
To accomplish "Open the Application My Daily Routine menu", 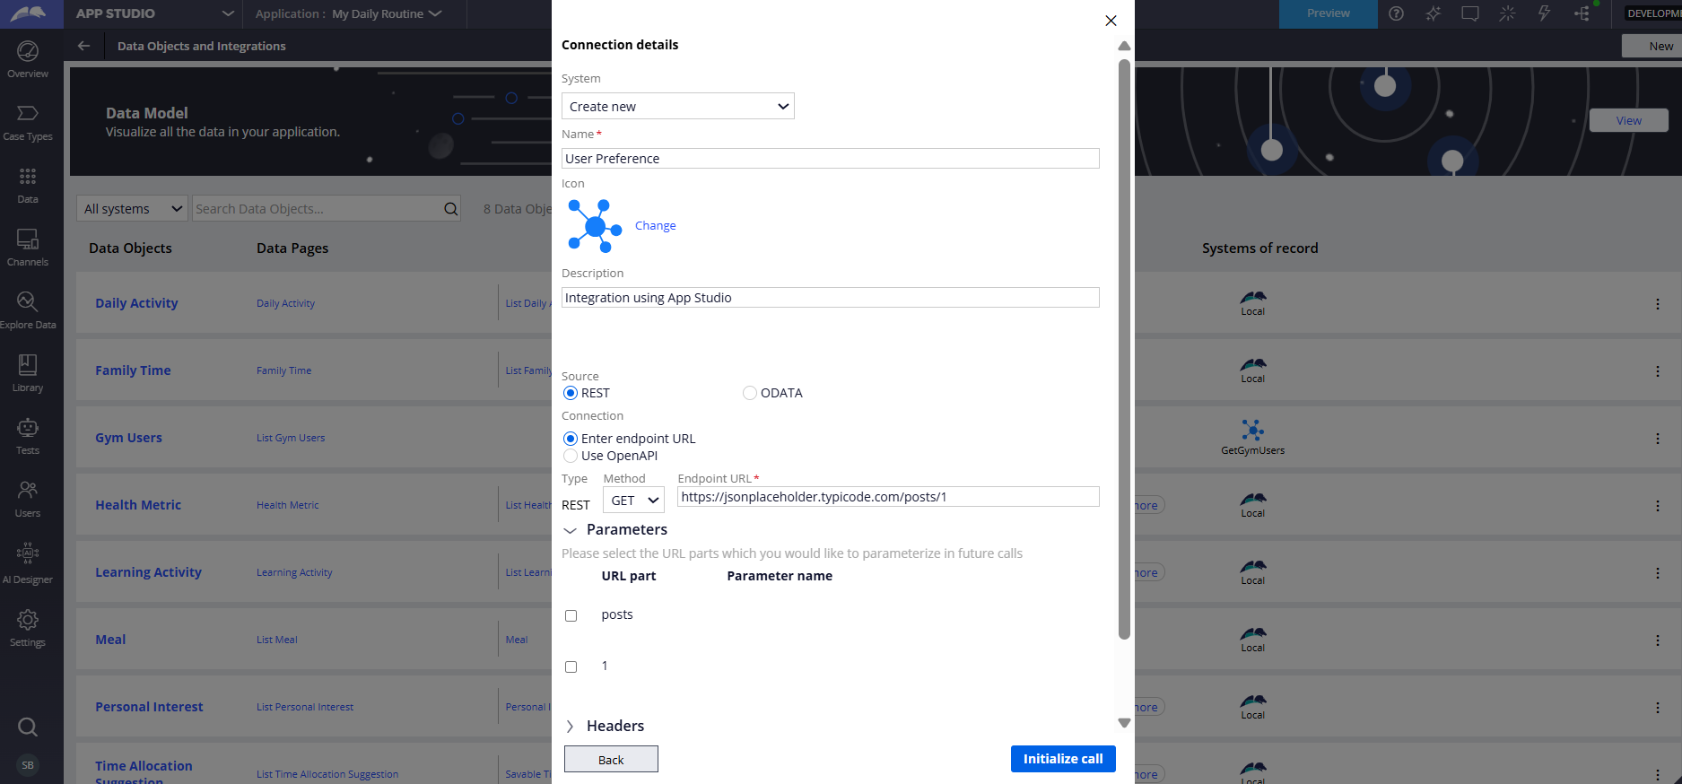I will point(349,13).
